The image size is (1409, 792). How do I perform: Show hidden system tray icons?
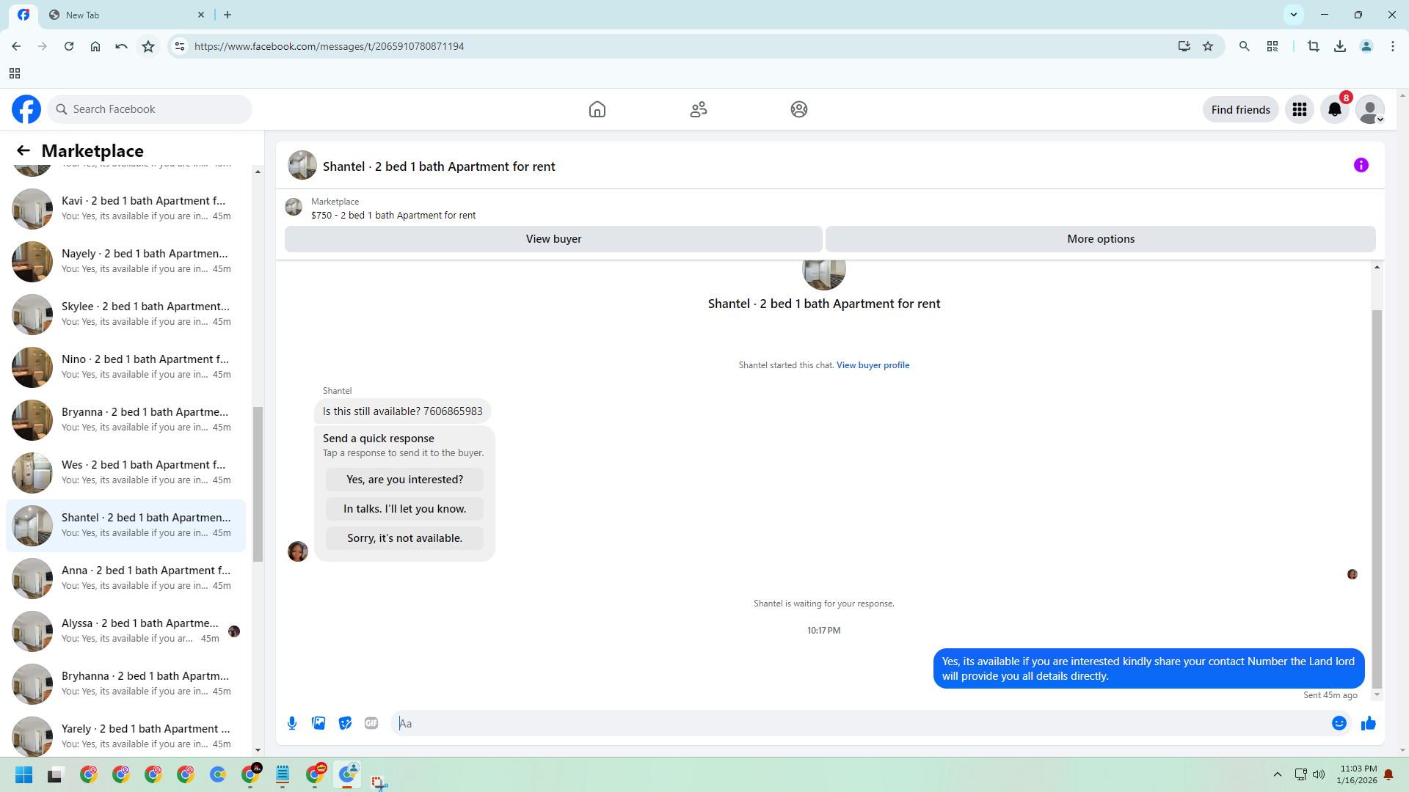click(x=1278, y=774)
